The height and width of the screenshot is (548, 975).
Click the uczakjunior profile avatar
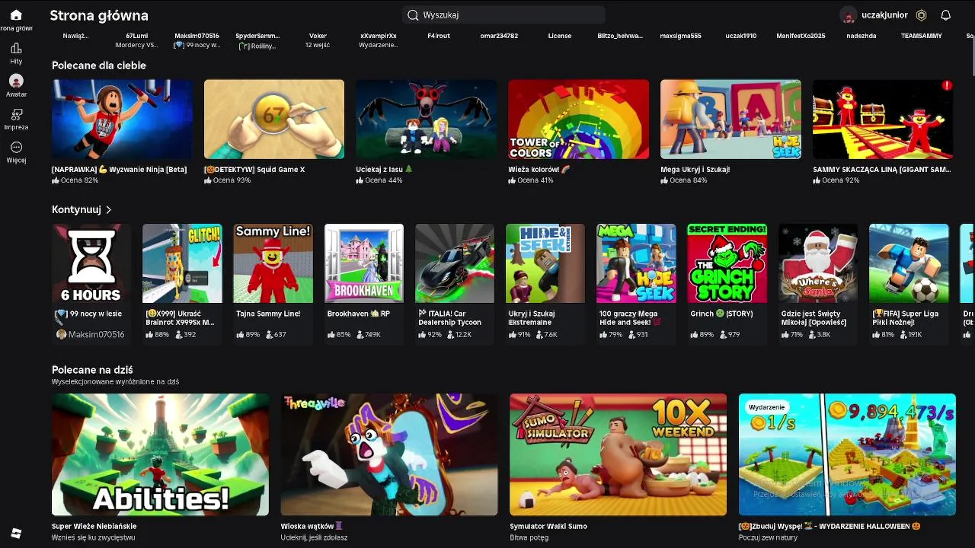click(849, 15)
